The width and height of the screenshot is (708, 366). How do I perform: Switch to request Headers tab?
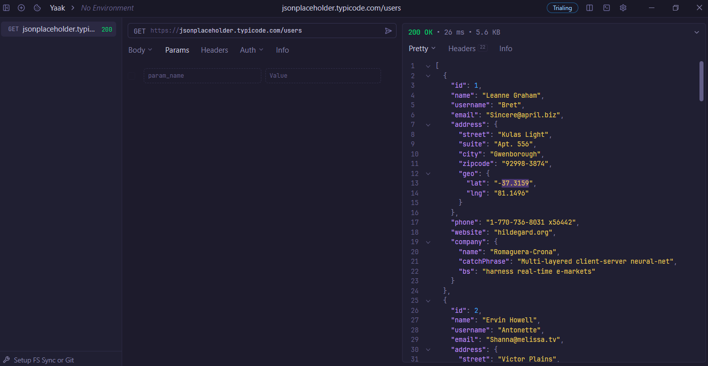point(214,50)
